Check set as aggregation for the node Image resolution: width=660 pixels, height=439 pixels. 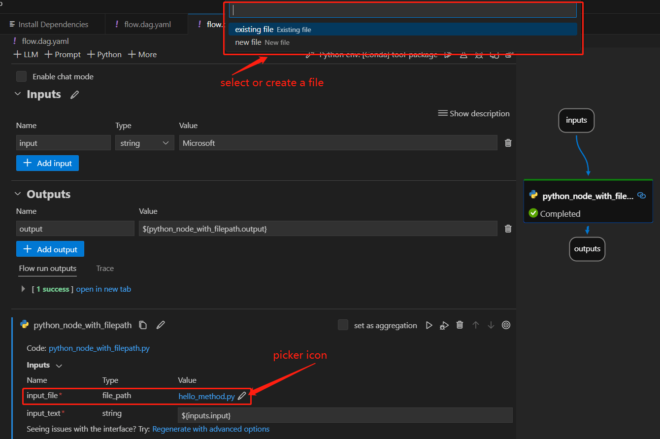[343, 325]
